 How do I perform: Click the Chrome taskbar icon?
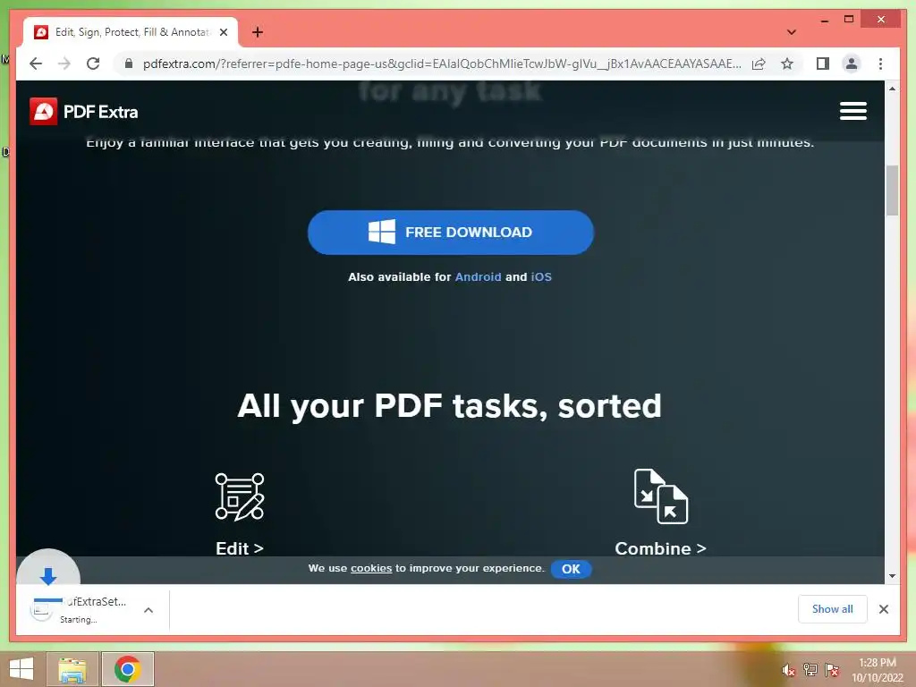pos(127,669)
